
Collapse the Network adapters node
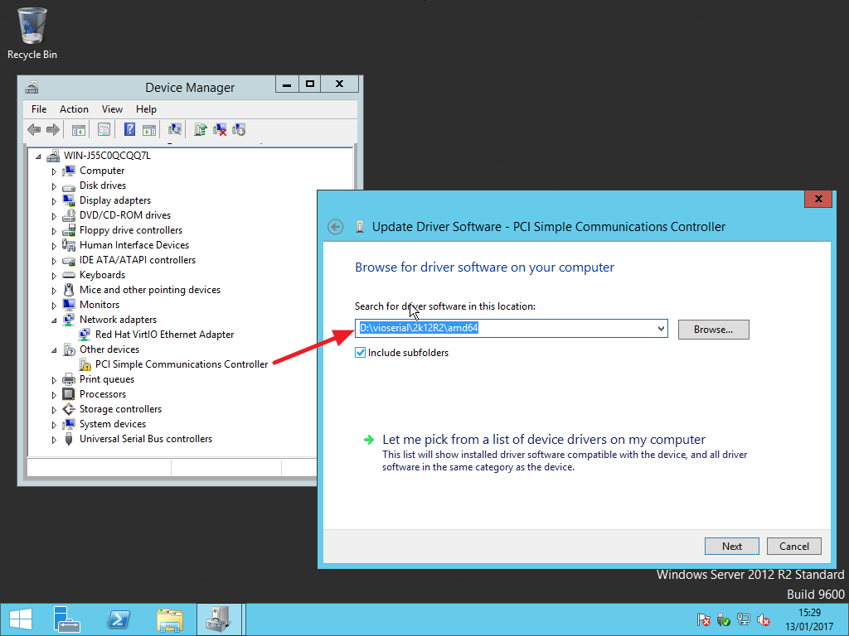(x=54, y=320)
